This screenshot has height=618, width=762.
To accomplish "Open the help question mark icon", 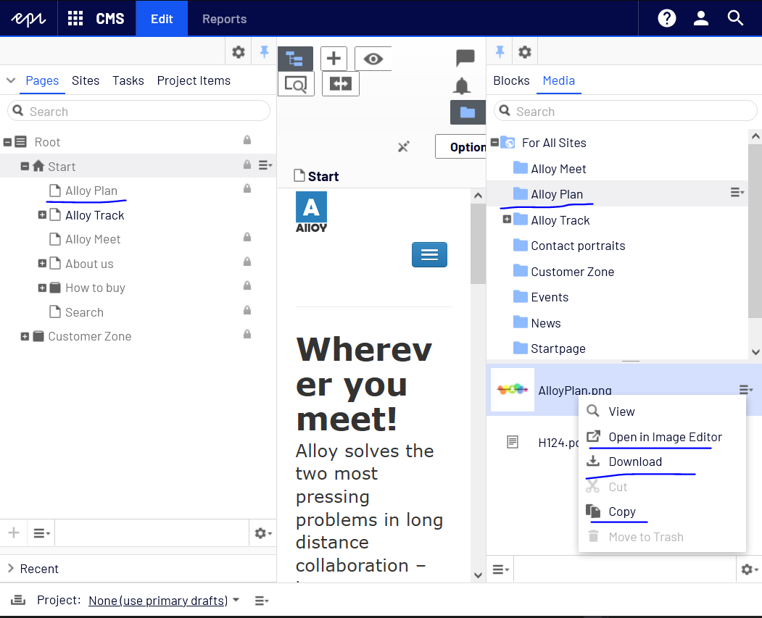I will pos(666,19).
